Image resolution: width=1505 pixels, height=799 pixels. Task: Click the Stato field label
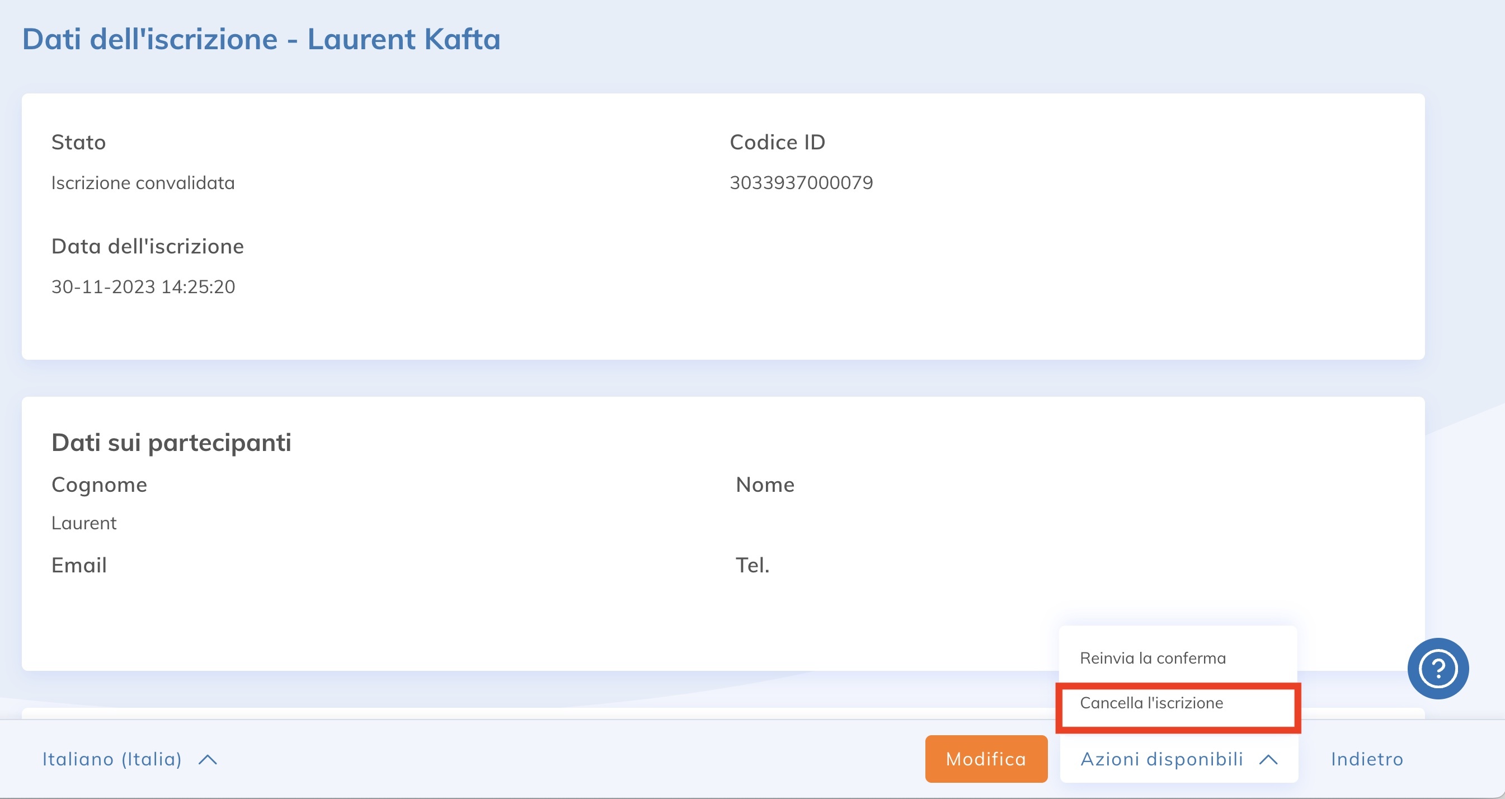tap(78, 142)
